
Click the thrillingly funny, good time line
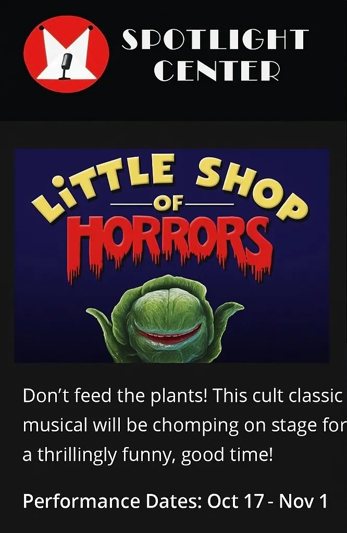coord(148,455)
